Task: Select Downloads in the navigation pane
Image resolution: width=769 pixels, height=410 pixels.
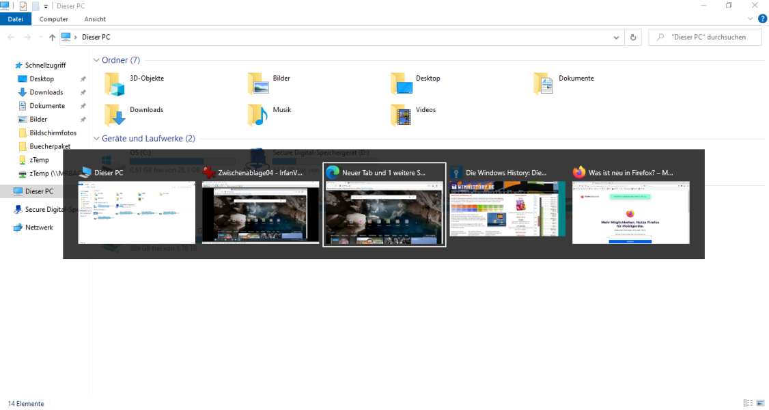Action: tap(41, 92)
